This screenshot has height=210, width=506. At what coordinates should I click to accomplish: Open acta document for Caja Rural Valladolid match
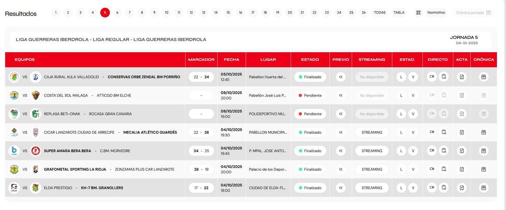[462, 77]
